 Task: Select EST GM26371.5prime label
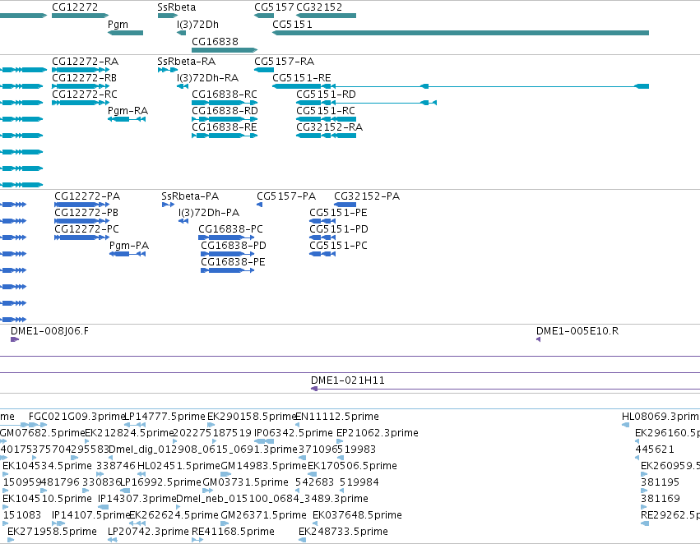coord(263,515)
